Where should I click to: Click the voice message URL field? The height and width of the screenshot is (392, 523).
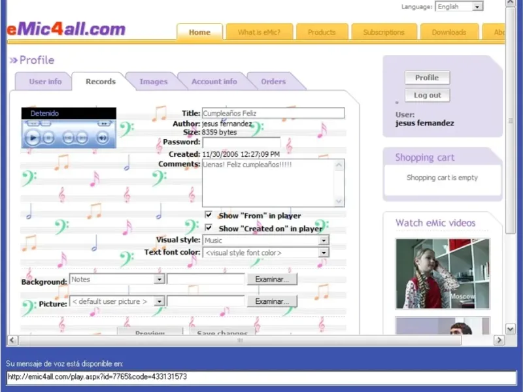tap(261, 377)
